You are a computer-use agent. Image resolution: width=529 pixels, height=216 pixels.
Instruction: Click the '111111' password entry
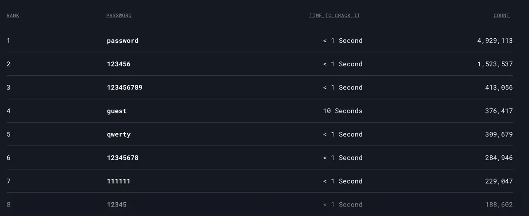coord(119,181)
